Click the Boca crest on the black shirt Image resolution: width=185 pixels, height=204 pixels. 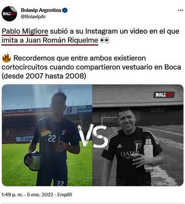coord(138,144)
